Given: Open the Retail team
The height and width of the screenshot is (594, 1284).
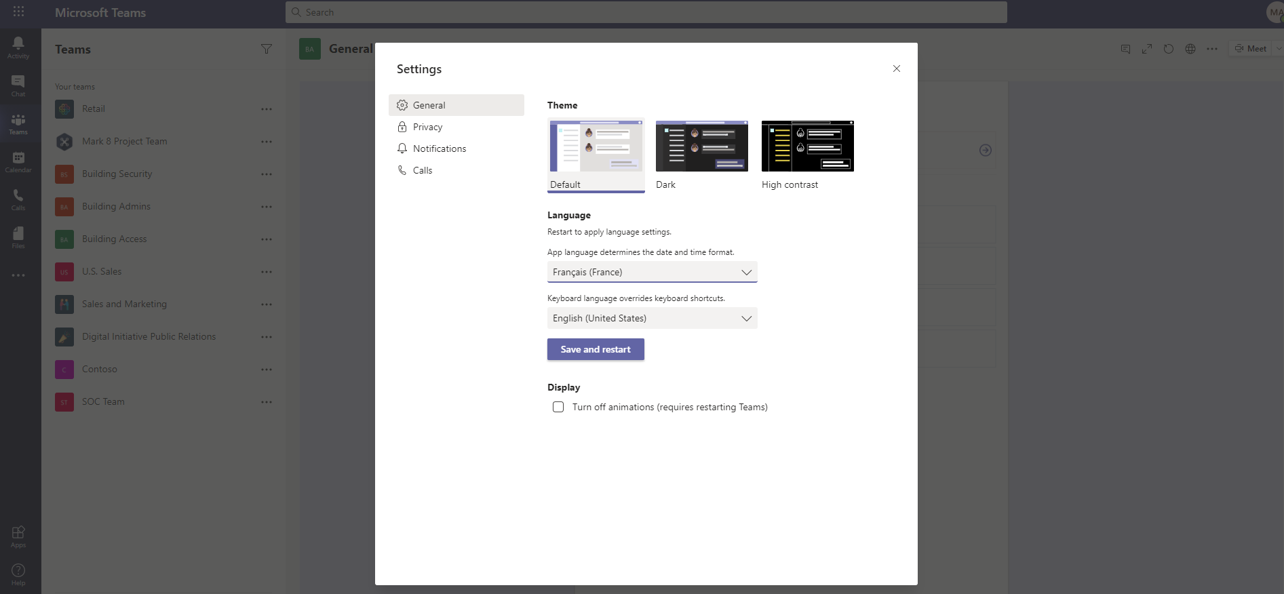Looking at the screenshot, I should [93, 109].
